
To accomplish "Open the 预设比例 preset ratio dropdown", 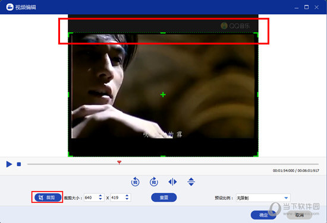I will pos(263,198).
